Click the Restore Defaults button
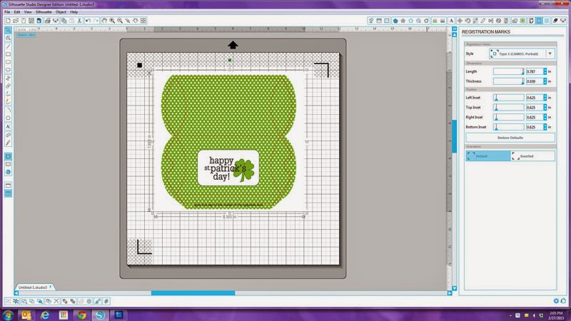Image resolution: width=571 pixels, height=321 pixels. coord(510,138)
